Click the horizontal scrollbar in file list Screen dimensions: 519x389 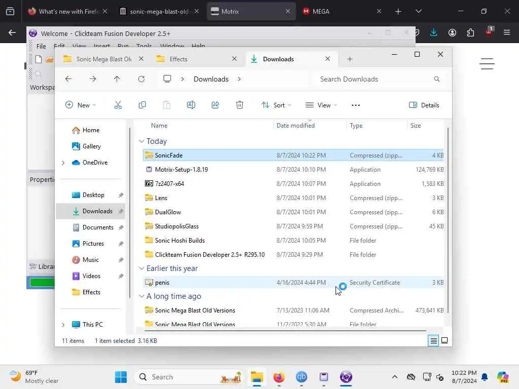(x=285, y=330)
